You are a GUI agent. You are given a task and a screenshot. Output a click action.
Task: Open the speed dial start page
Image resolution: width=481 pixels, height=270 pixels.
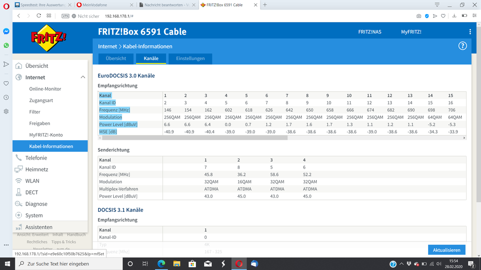coord(49,15)
